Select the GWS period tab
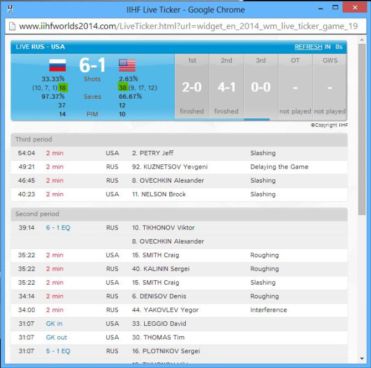The height and width of the screenshot is (368, 371). [329, 86]
